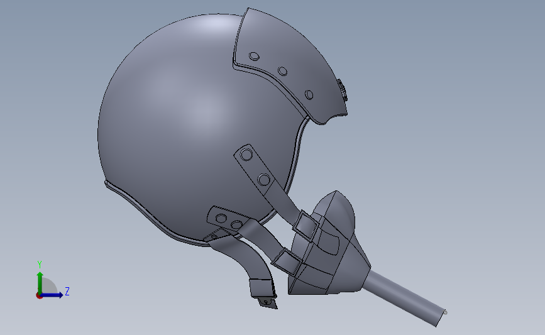Click the red origin ball of the triad

39,296
